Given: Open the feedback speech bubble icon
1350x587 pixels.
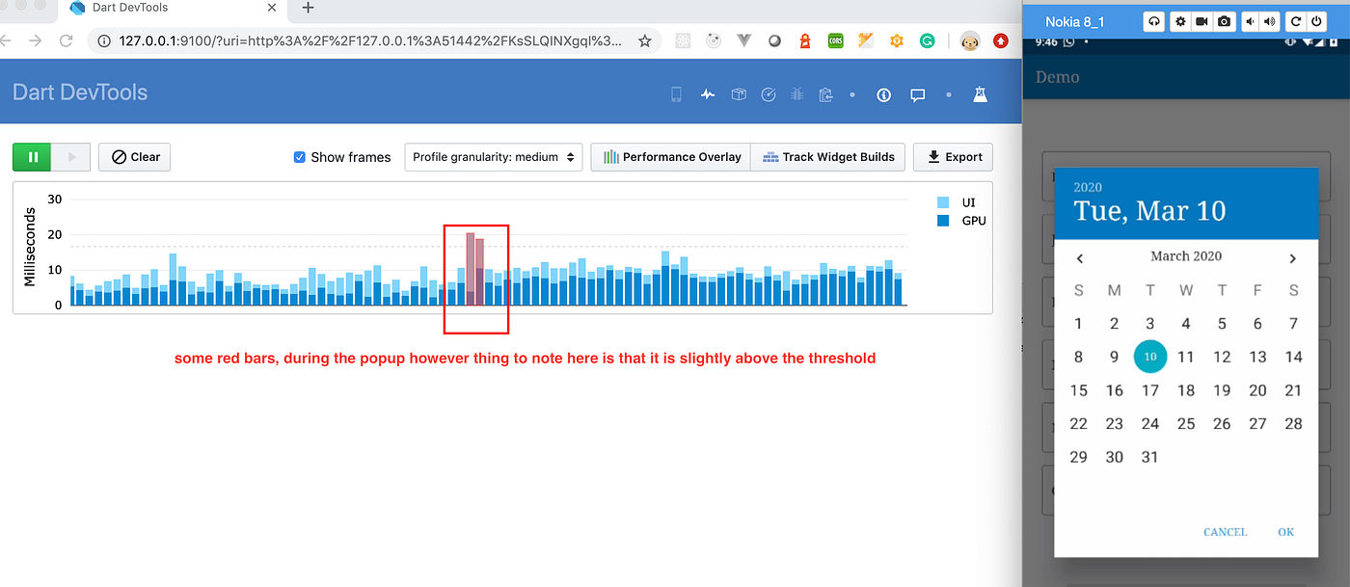Looking at the screenshot, I should click(x=917, y=94).
